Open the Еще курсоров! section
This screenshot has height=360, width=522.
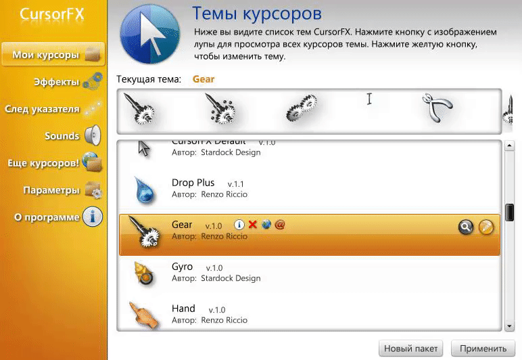(x=55, y=162)
